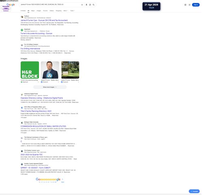Click Read more on the Fox Drilling snippet
This screenshot has width=203, height=195.
(67, 53)
